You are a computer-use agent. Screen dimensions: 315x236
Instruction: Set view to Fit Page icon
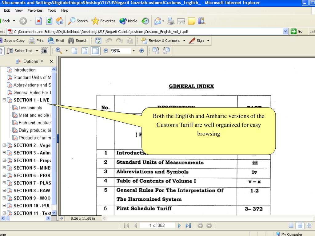(85, 51)
